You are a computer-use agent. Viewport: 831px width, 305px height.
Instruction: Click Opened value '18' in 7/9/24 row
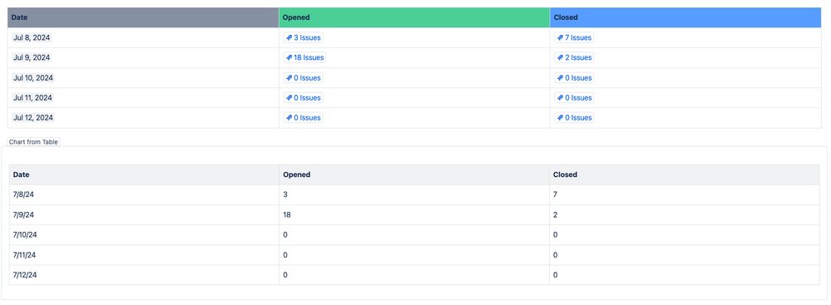pyautogui.click(x=287, y=215)
